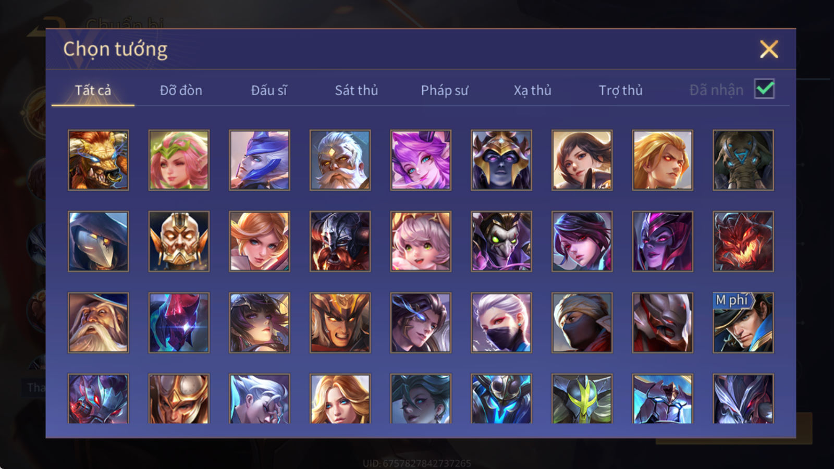Toggle the Đã nhận checkbox
Screen dimensions: 834x469
point(764,89)
